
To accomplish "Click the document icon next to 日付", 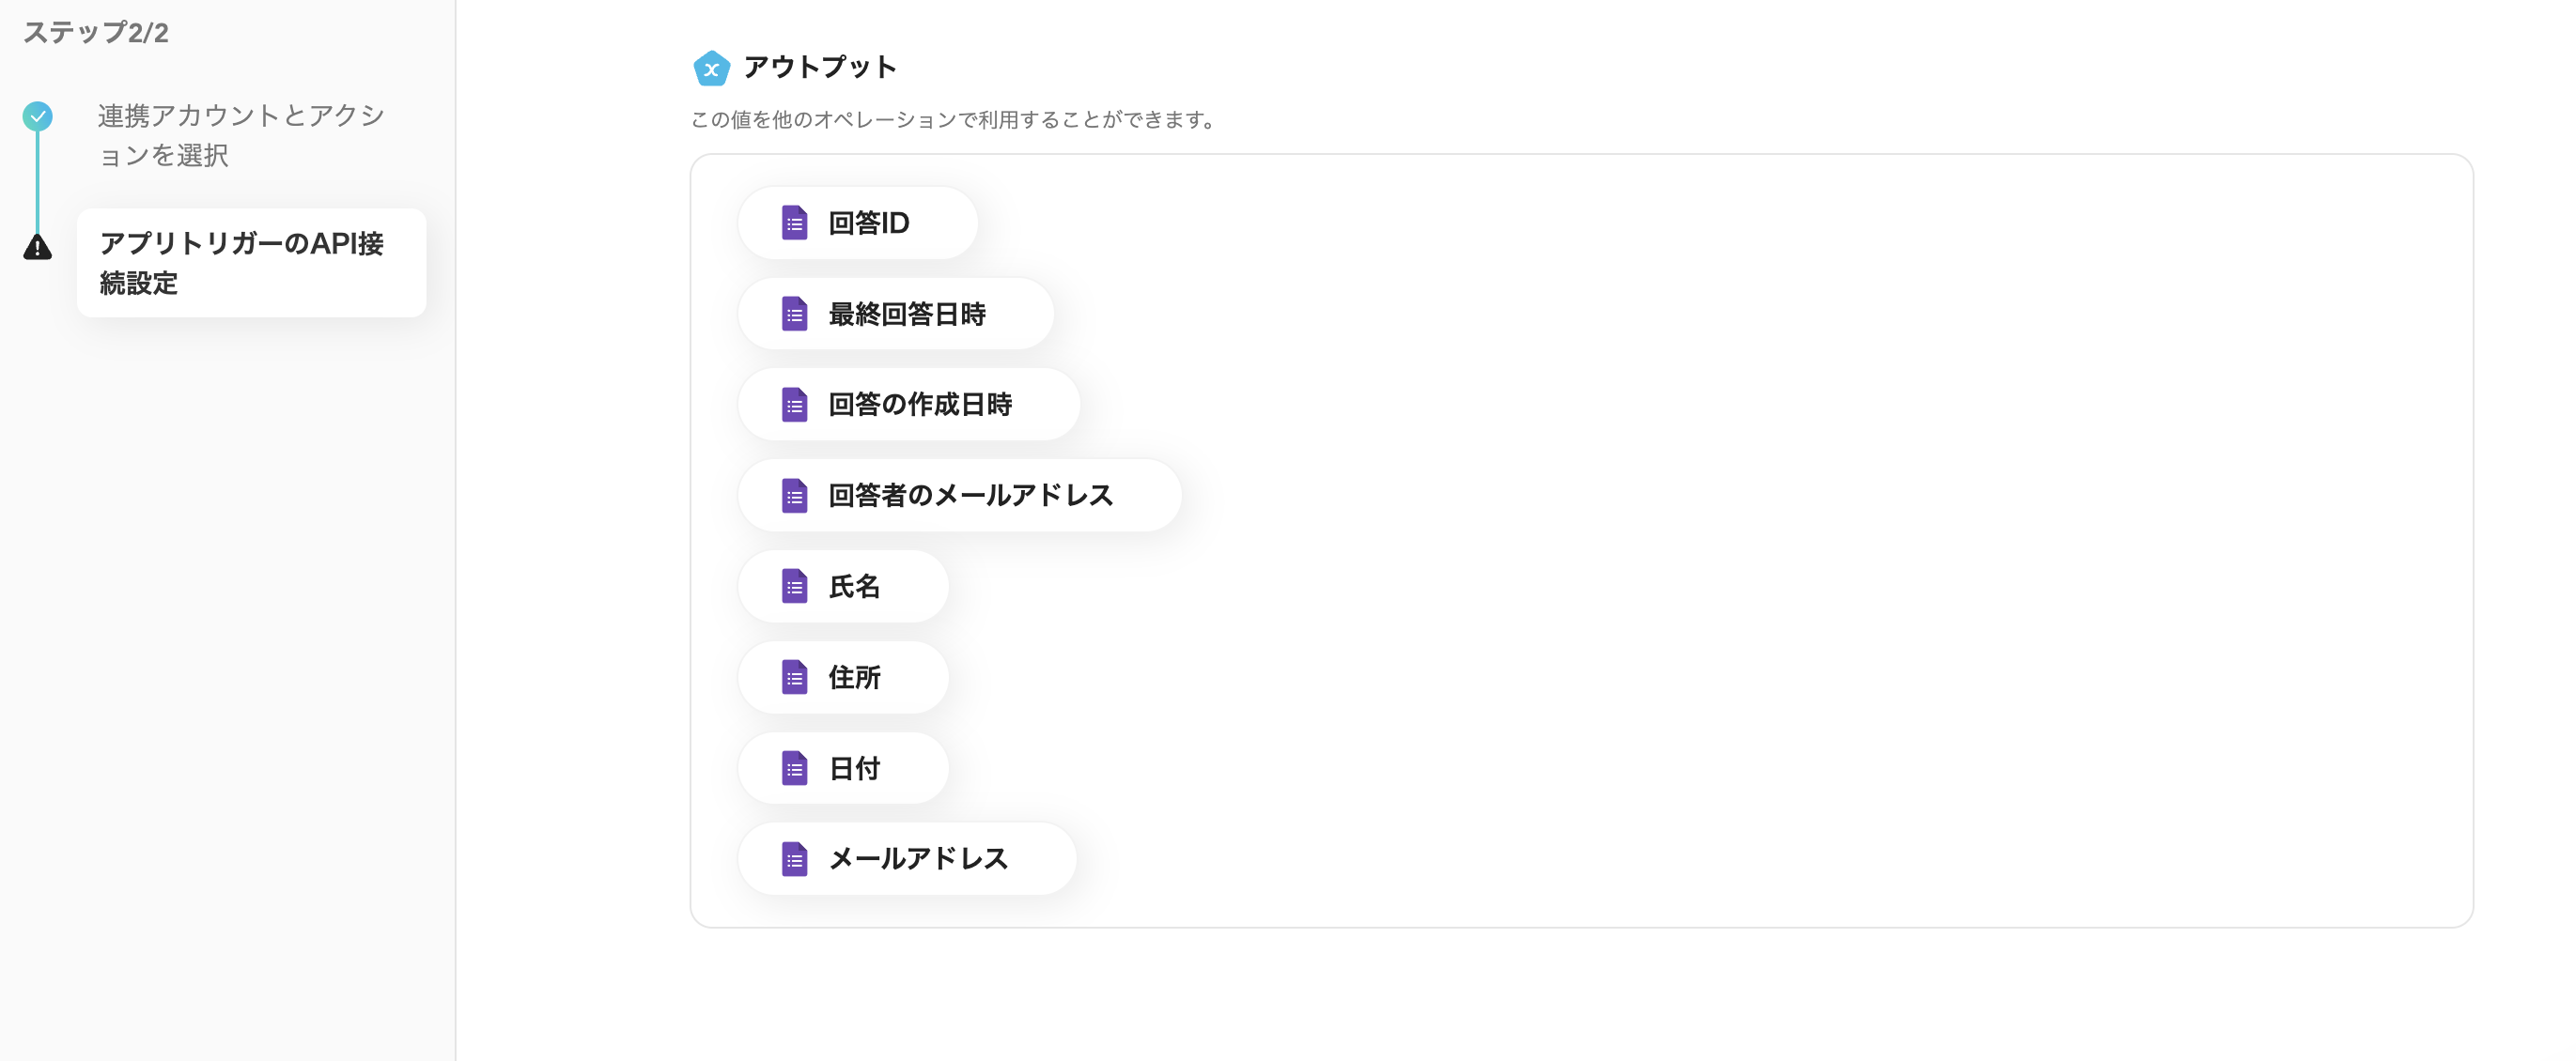I will click(x=795, y=767).
